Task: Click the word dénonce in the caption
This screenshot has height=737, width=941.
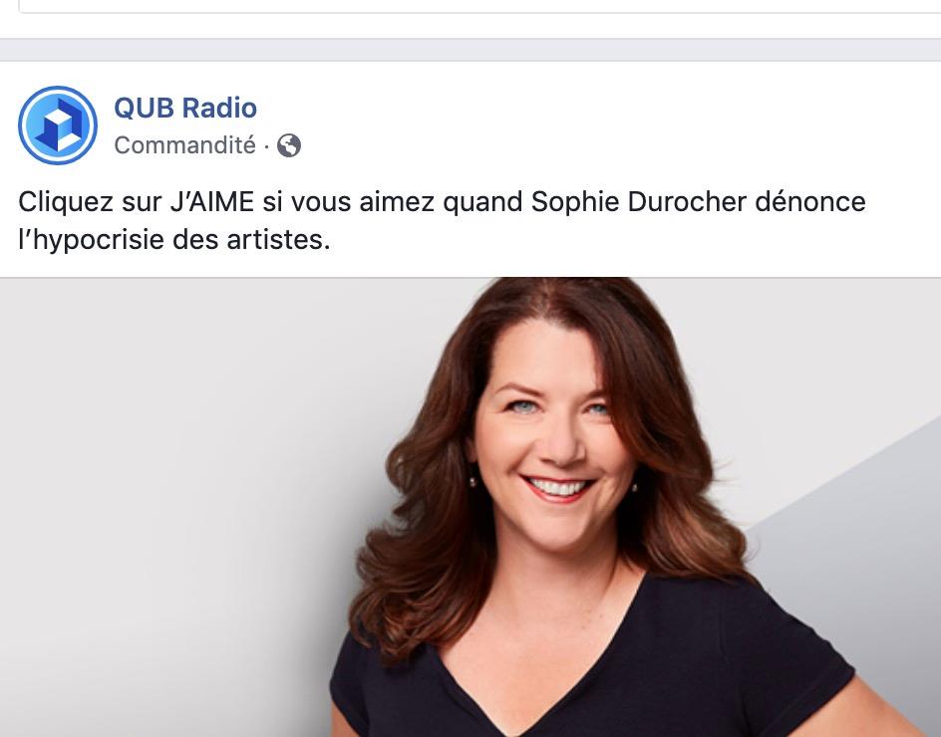Action: tap(810, 201)
